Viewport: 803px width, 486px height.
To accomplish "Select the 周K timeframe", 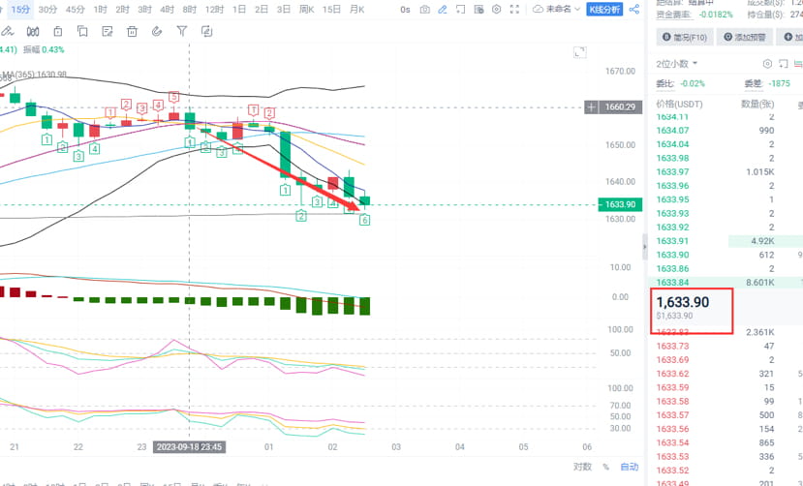I will click(306, 10).
